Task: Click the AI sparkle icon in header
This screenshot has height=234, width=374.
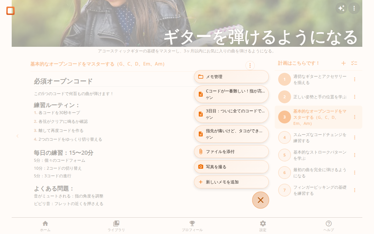Action: pyautogui.click(x=341, y=8)
